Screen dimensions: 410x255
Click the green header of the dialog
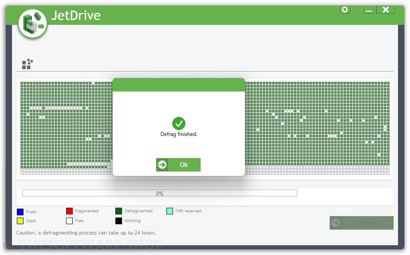(179, 85)
